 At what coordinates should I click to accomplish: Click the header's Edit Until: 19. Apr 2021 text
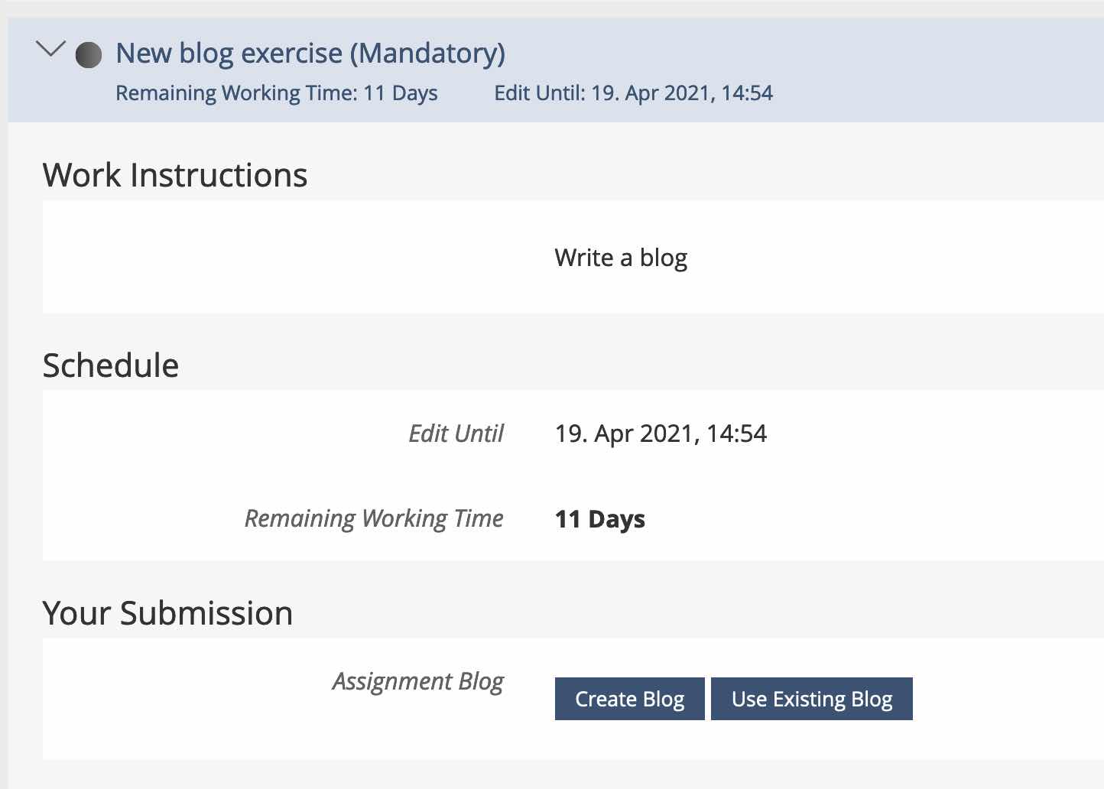(x=633, y=93)
